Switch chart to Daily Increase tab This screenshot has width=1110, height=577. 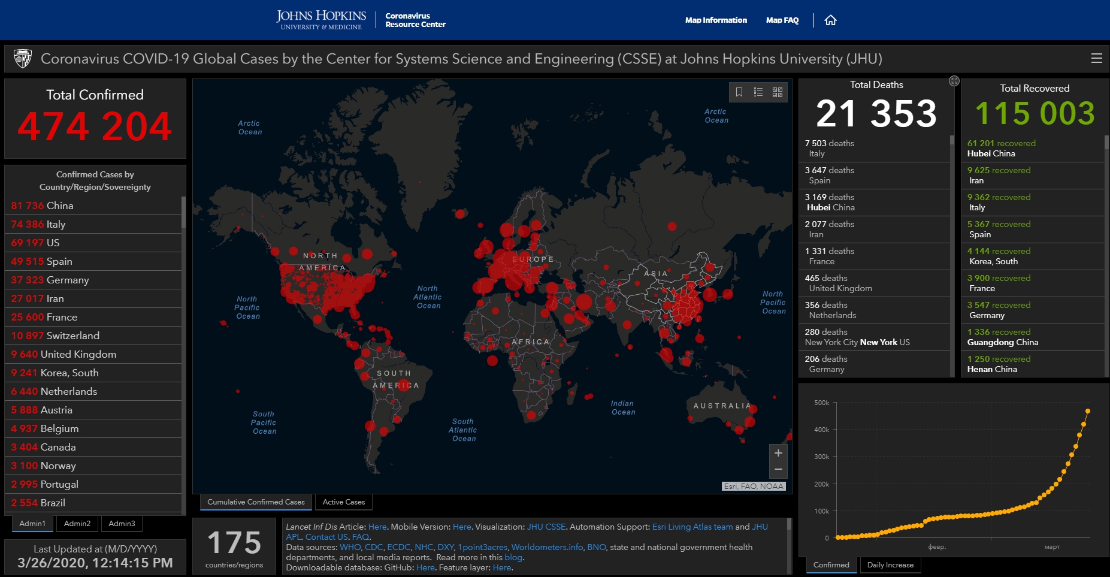point(890,565)
